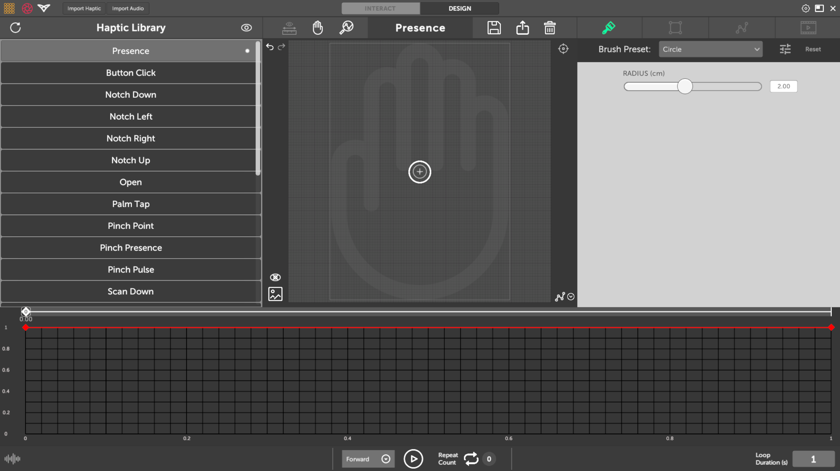Viewport: 840px width, 471px height.
Task: Click the Reset brush button
Action: (813, 49)
